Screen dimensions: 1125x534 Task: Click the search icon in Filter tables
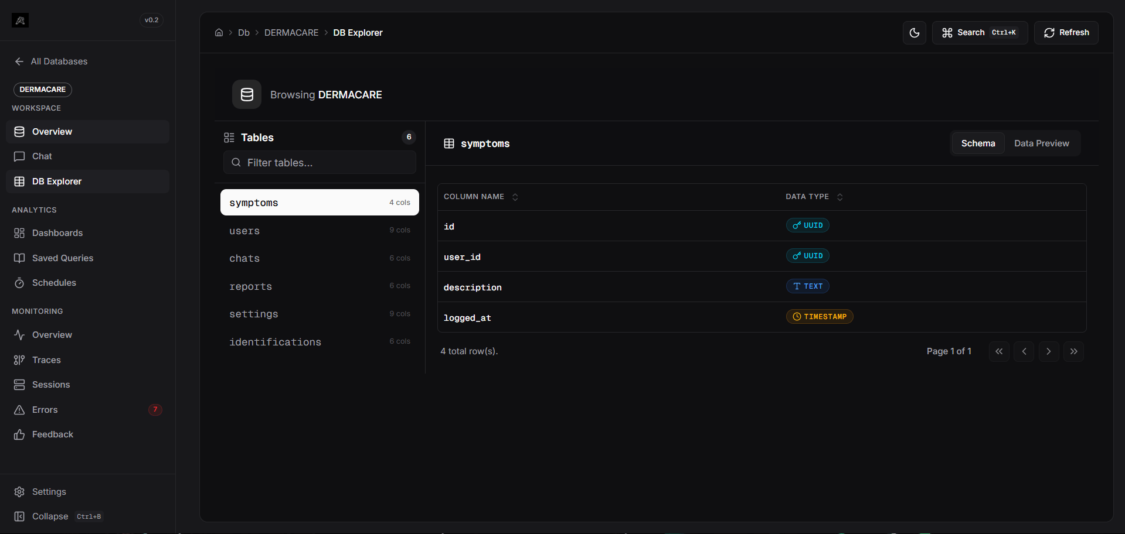pyautogui.click(x=236, y=162)
